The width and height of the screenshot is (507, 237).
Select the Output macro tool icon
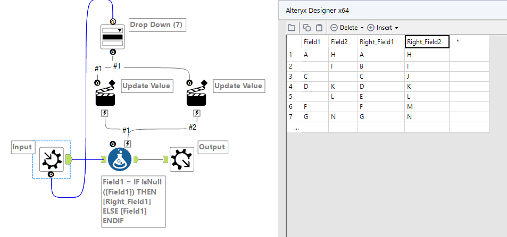[x=182, y=159]
